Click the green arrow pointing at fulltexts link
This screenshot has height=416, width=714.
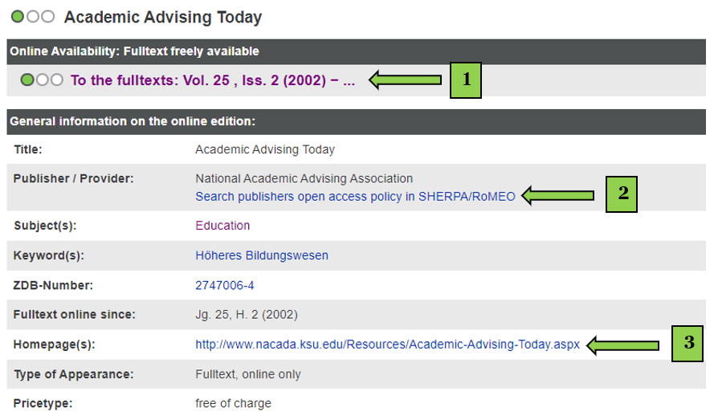[406, 80]
